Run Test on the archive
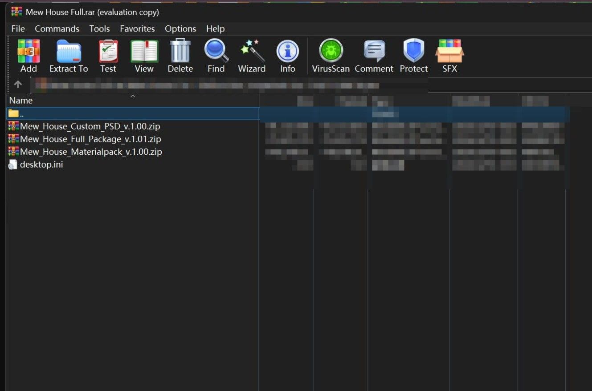The height and width of the screenshot is (391, 592). 108,56
